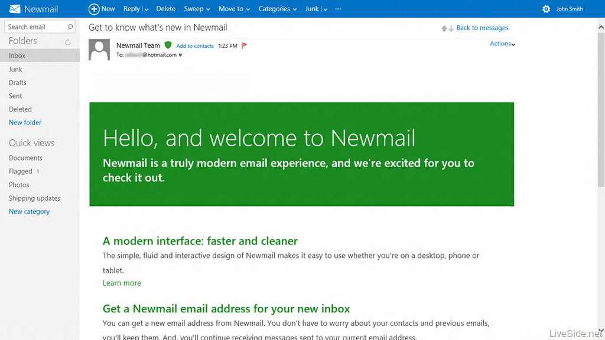Select the Drafts folder

[18, 83]
